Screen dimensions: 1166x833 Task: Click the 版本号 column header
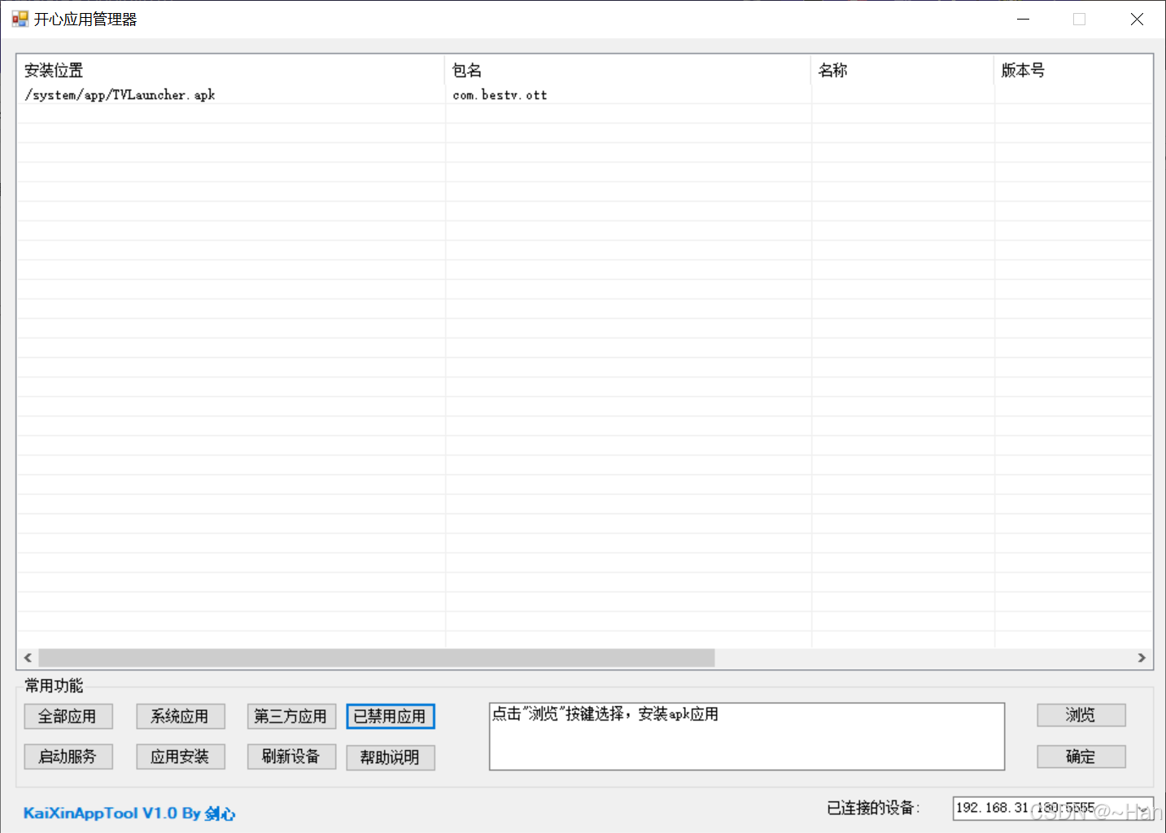coord(1073,70)
